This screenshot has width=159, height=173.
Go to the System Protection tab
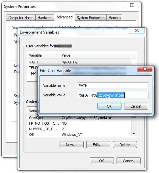91,18
